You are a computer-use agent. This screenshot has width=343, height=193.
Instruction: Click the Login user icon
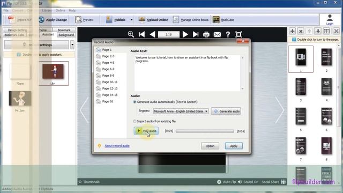(x=330, y=20)
